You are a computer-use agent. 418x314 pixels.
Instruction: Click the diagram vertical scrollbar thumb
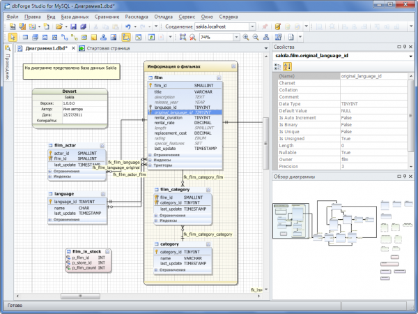coord(266,143)
